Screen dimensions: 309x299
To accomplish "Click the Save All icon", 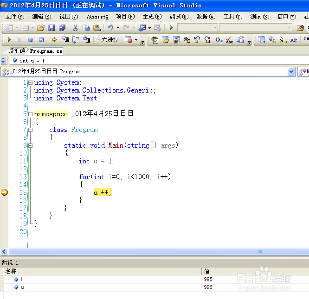I will click(x=62, y=28).
